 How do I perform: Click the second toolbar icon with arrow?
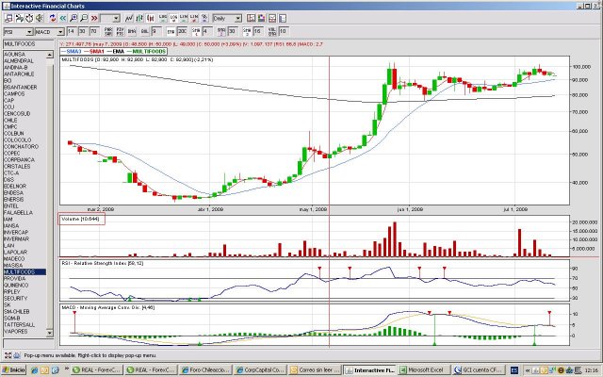(19, 18)
